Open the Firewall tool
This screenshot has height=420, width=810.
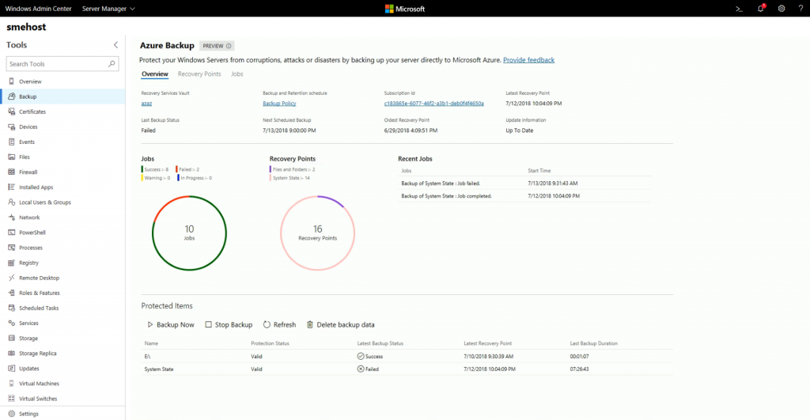[x=28, y=172]
